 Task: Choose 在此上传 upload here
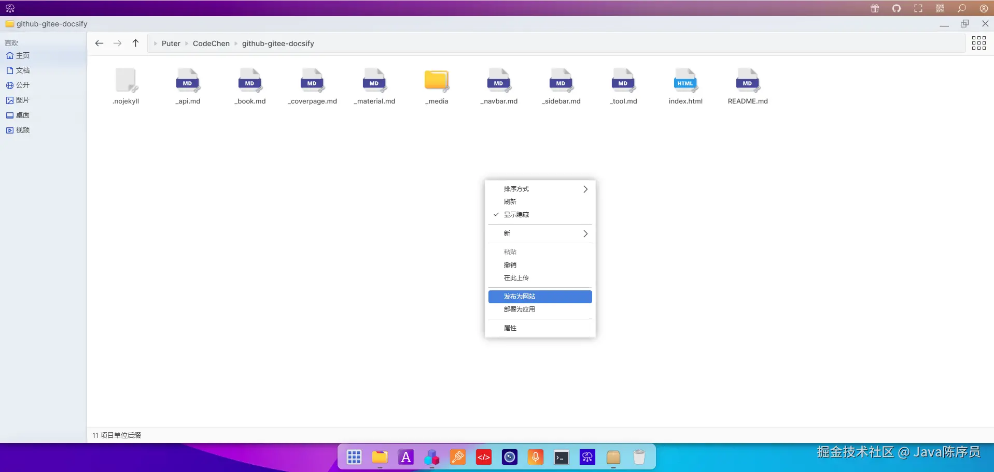click(x=540, y=278)
